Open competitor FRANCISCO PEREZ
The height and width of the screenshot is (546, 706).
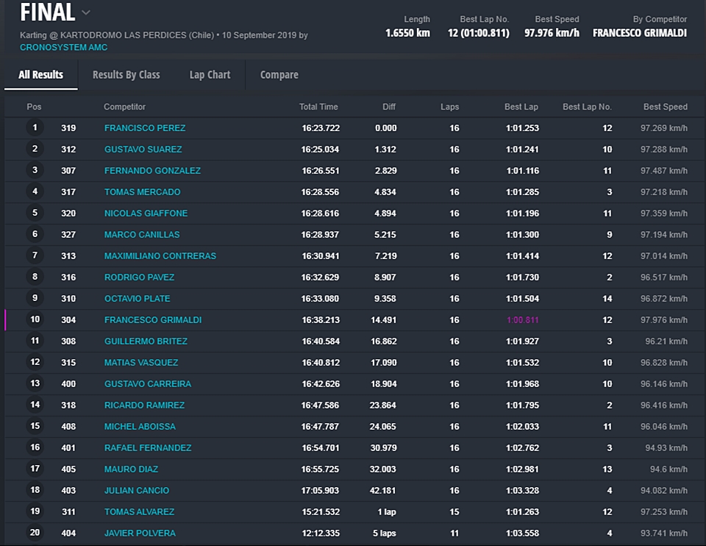[145, 128]
